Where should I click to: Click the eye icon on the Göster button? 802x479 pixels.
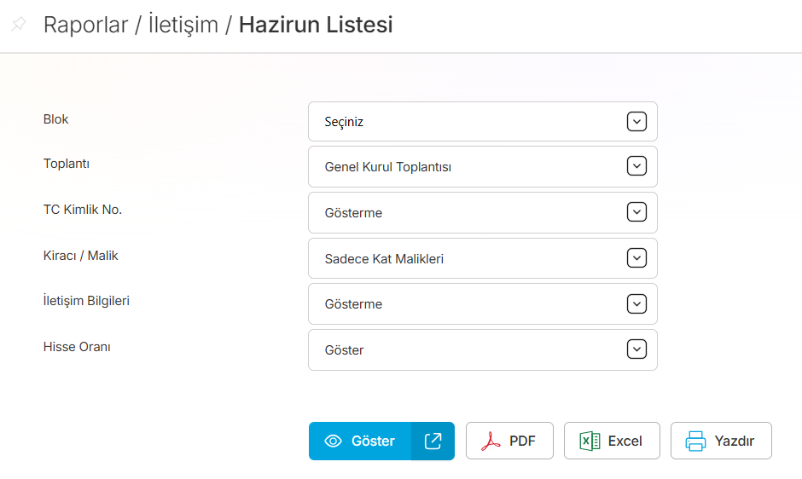pos(334,441)
